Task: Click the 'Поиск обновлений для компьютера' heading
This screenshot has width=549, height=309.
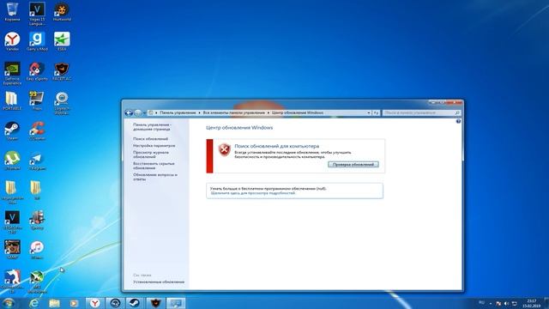Action: (x=276, y=146)
